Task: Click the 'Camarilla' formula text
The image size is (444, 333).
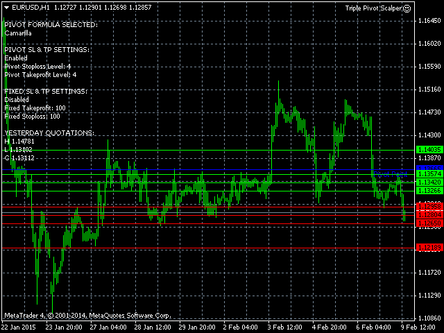Action: 18,33
